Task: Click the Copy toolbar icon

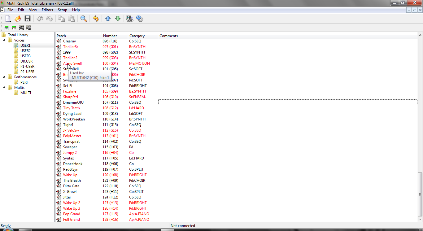Action: (62, 19)
